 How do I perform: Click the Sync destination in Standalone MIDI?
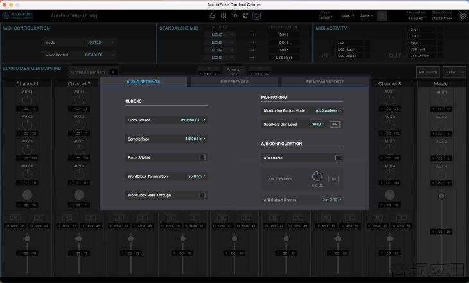pos(283,50)
